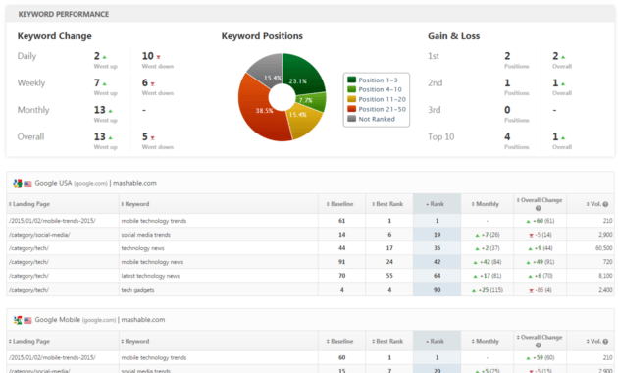Click the red down arrow next to Daily 10
This screenshot has height=373, width=618.
(159, 57)
